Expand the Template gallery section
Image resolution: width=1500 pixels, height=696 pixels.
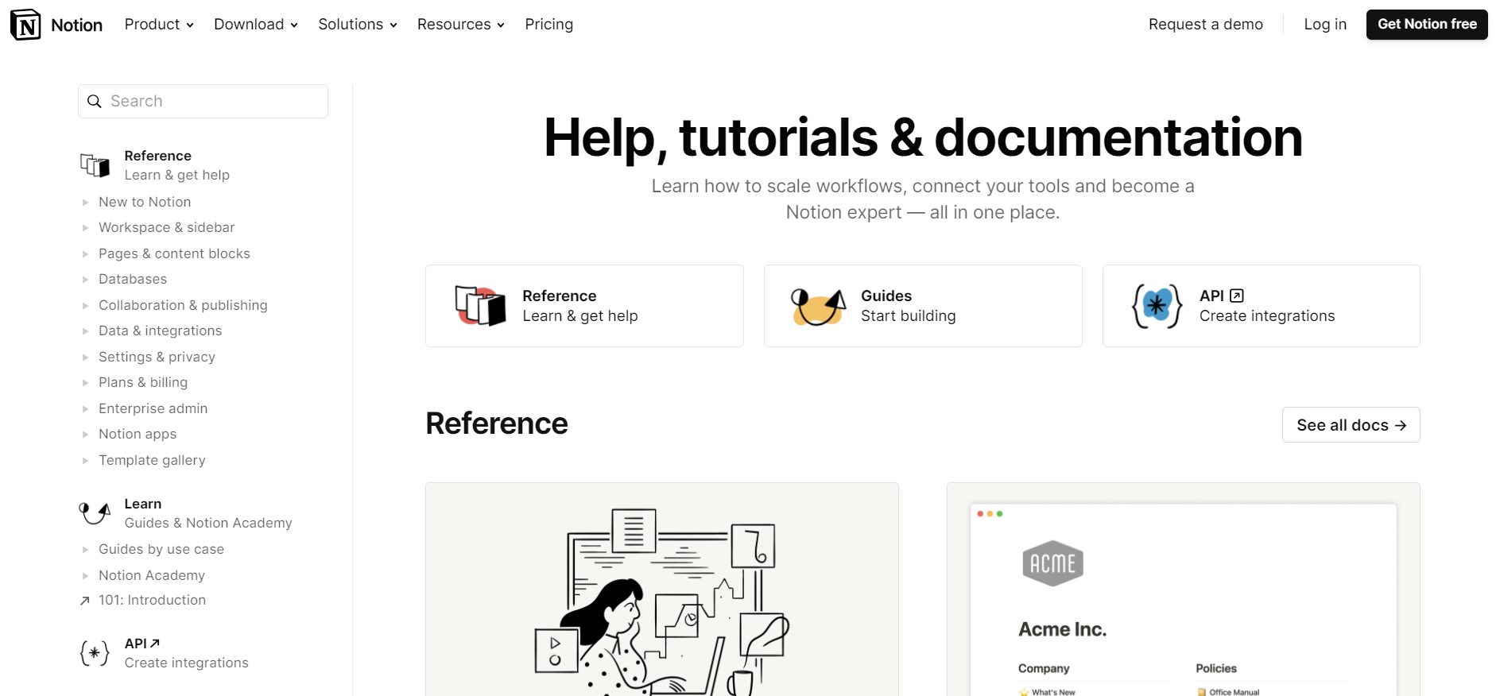(86, 461)
